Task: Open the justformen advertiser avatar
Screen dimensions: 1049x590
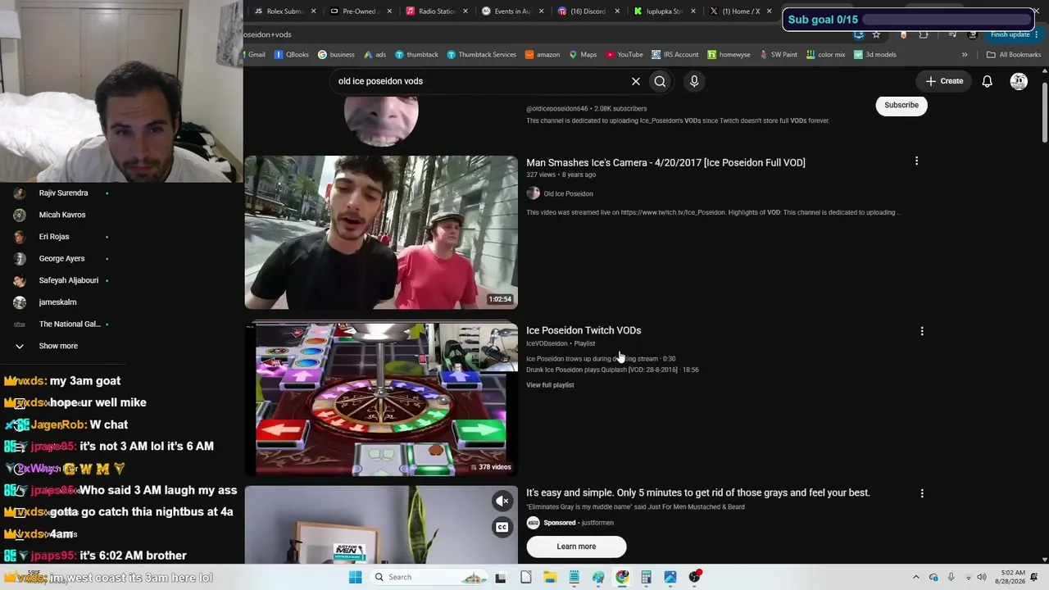Action: 534,523
